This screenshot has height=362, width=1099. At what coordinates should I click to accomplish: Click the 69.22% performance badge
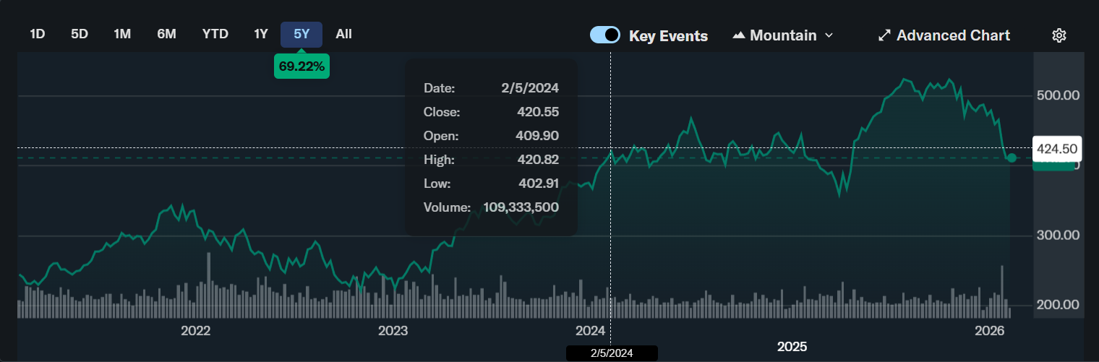pos(302,66)
